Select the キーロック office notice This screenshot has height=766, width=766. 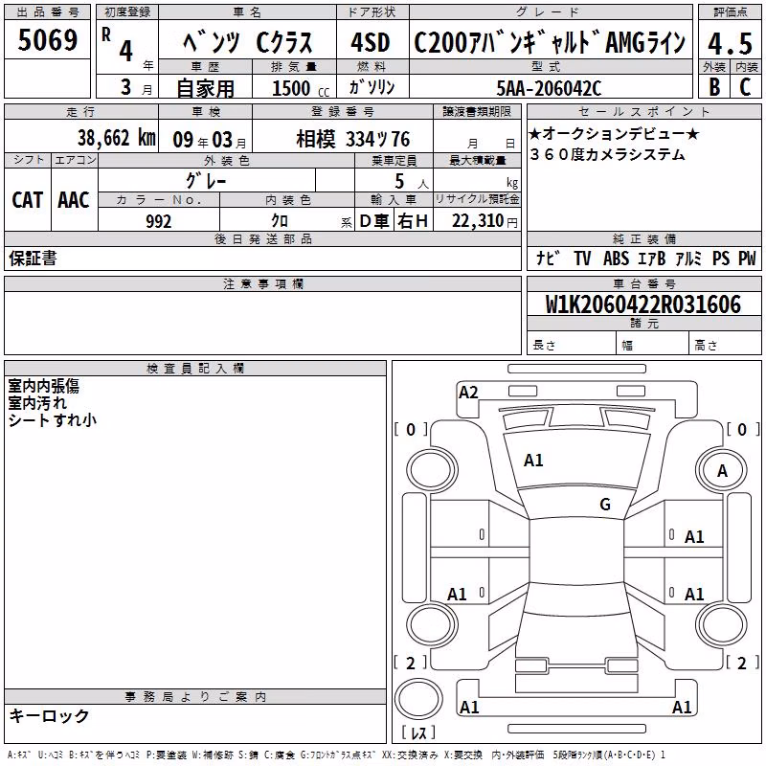coord(49,716)
